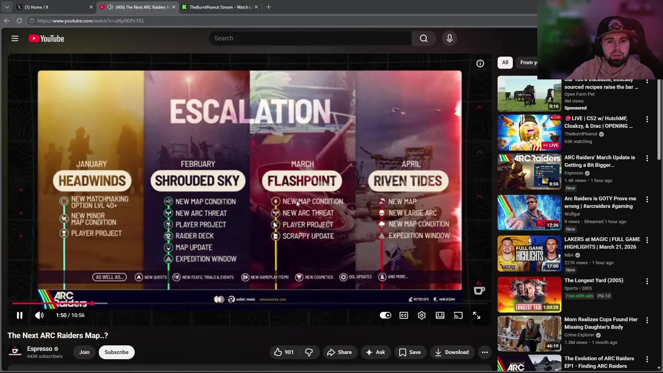Open 'The Evolution of ARC Raiders EP1' title
The width and height of the screenshot is (663, 373).
point(599,362)
